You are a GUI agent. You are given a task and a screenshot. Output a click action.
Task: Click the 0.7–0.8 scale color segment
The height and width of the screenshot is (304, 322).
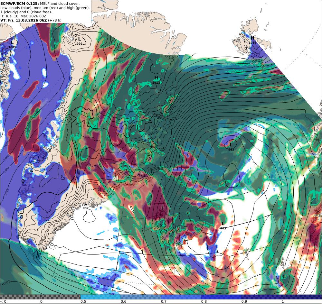click(181, 297)
